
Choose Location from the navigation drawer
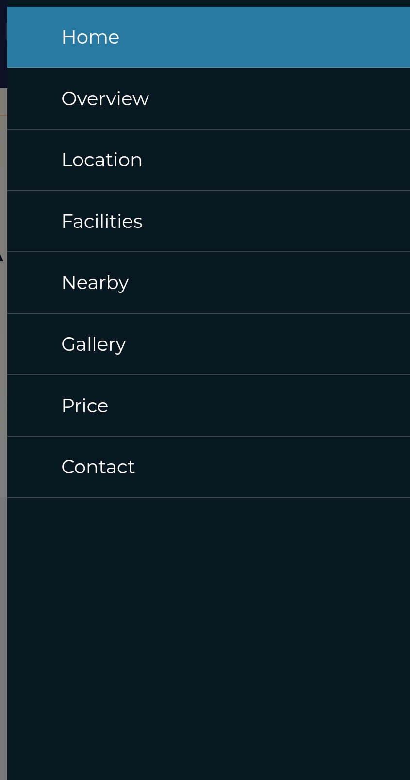(x=102, y=160)
